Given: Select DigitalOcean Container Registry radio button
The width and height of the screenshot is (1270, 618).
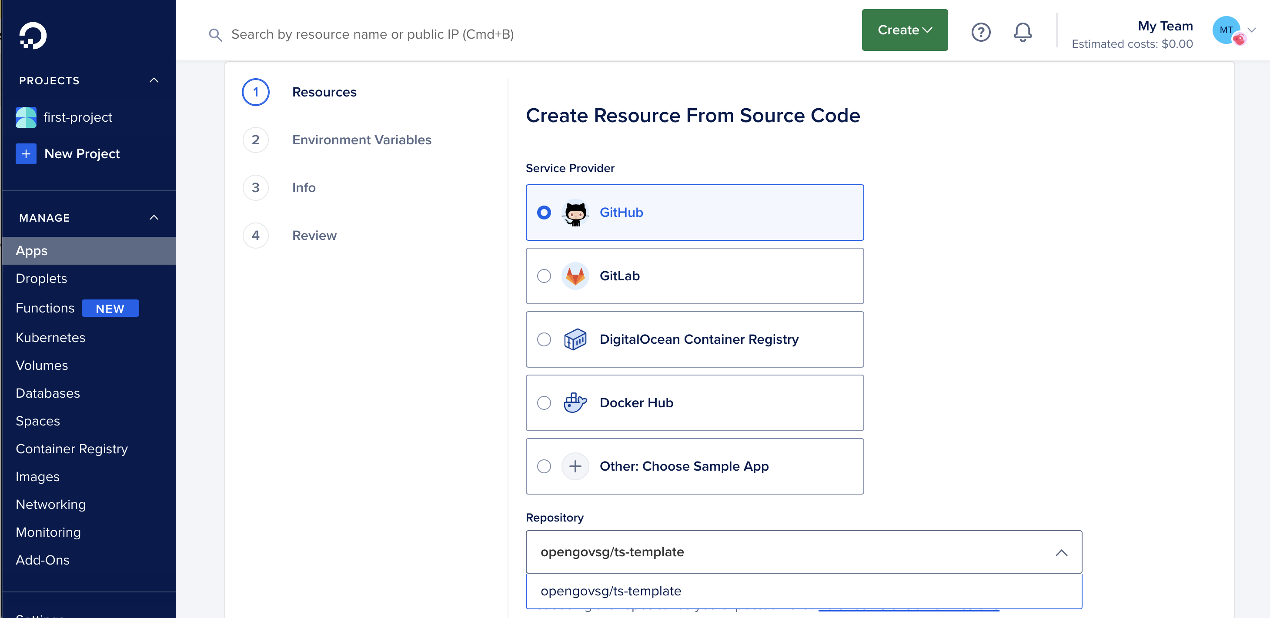Looking at the screenshot, I should pyautogui.click(x=544, y=339).
